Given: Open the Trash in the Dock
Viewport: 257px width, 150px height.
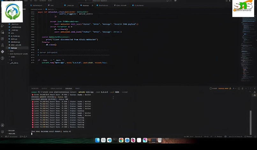Looking at the screenshot, I should [160, 140].
